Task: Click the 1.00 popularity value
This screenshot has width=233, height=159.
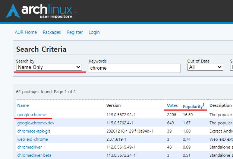Action: tap(187, 131)
